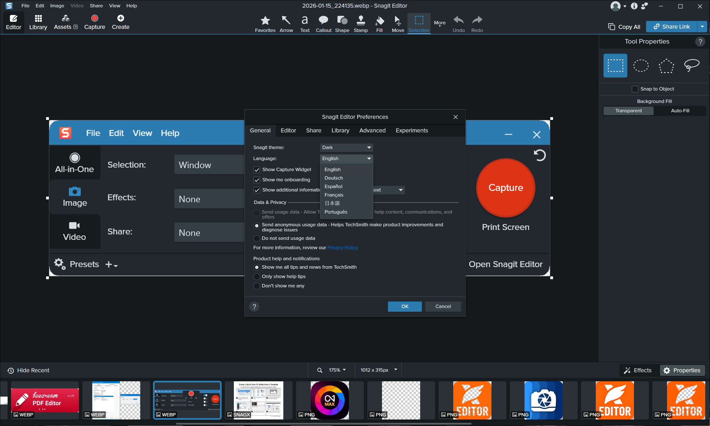Enable Snap to Object checkbox

tap(635, 89)
